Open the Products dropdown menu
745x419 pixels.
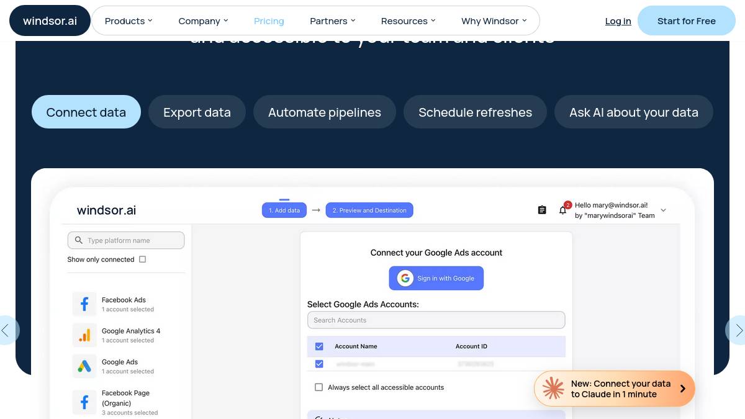pos(129,20)
